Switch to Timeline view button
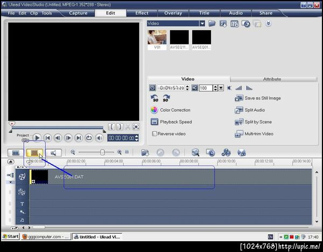 point(34,153)
